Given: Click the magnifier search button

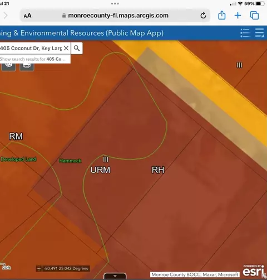Looking at the screenshot, I should point(77,48).
